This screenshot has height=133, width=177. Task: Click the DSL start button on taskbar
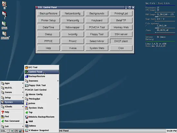point(3,131)
